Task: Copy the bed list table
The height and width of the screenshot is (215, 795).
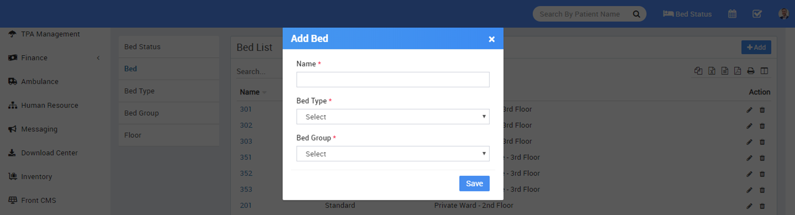Action: (x=698, y=71)
